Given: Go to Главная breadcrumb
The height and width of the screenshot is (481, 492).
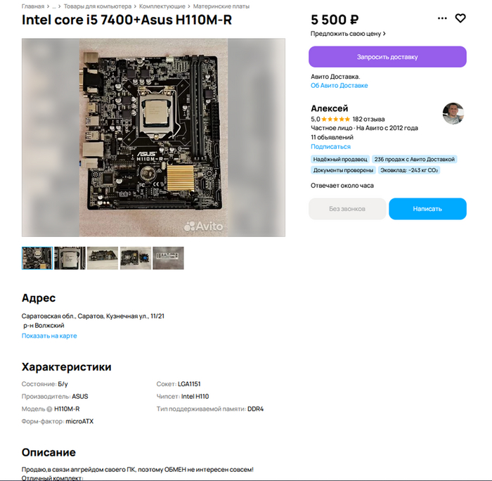Looking at the screenshot, I should click(33, 6).
